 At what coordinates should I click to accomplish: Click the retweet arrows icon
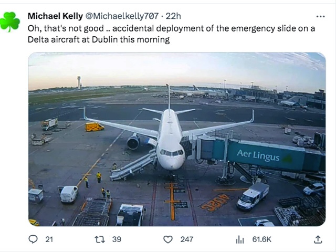[99, 239]
